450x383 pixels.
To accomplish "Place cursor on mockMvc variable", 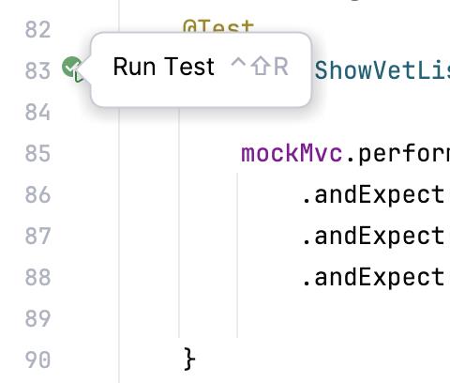I will point(292,153).
